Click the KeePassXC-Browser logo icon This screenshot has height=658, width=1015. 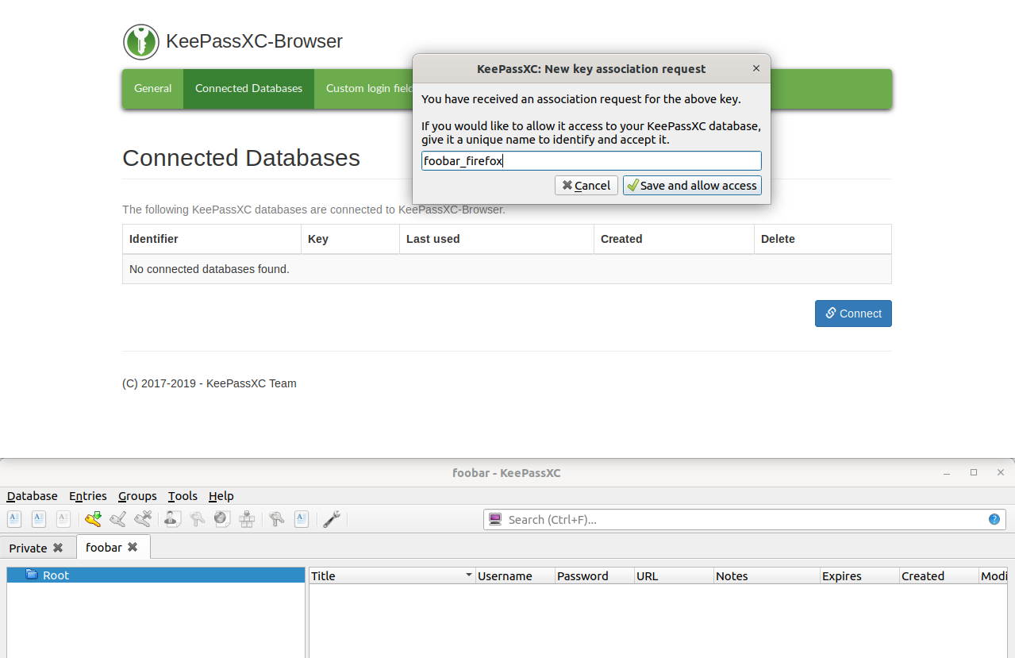pos(141,41)
